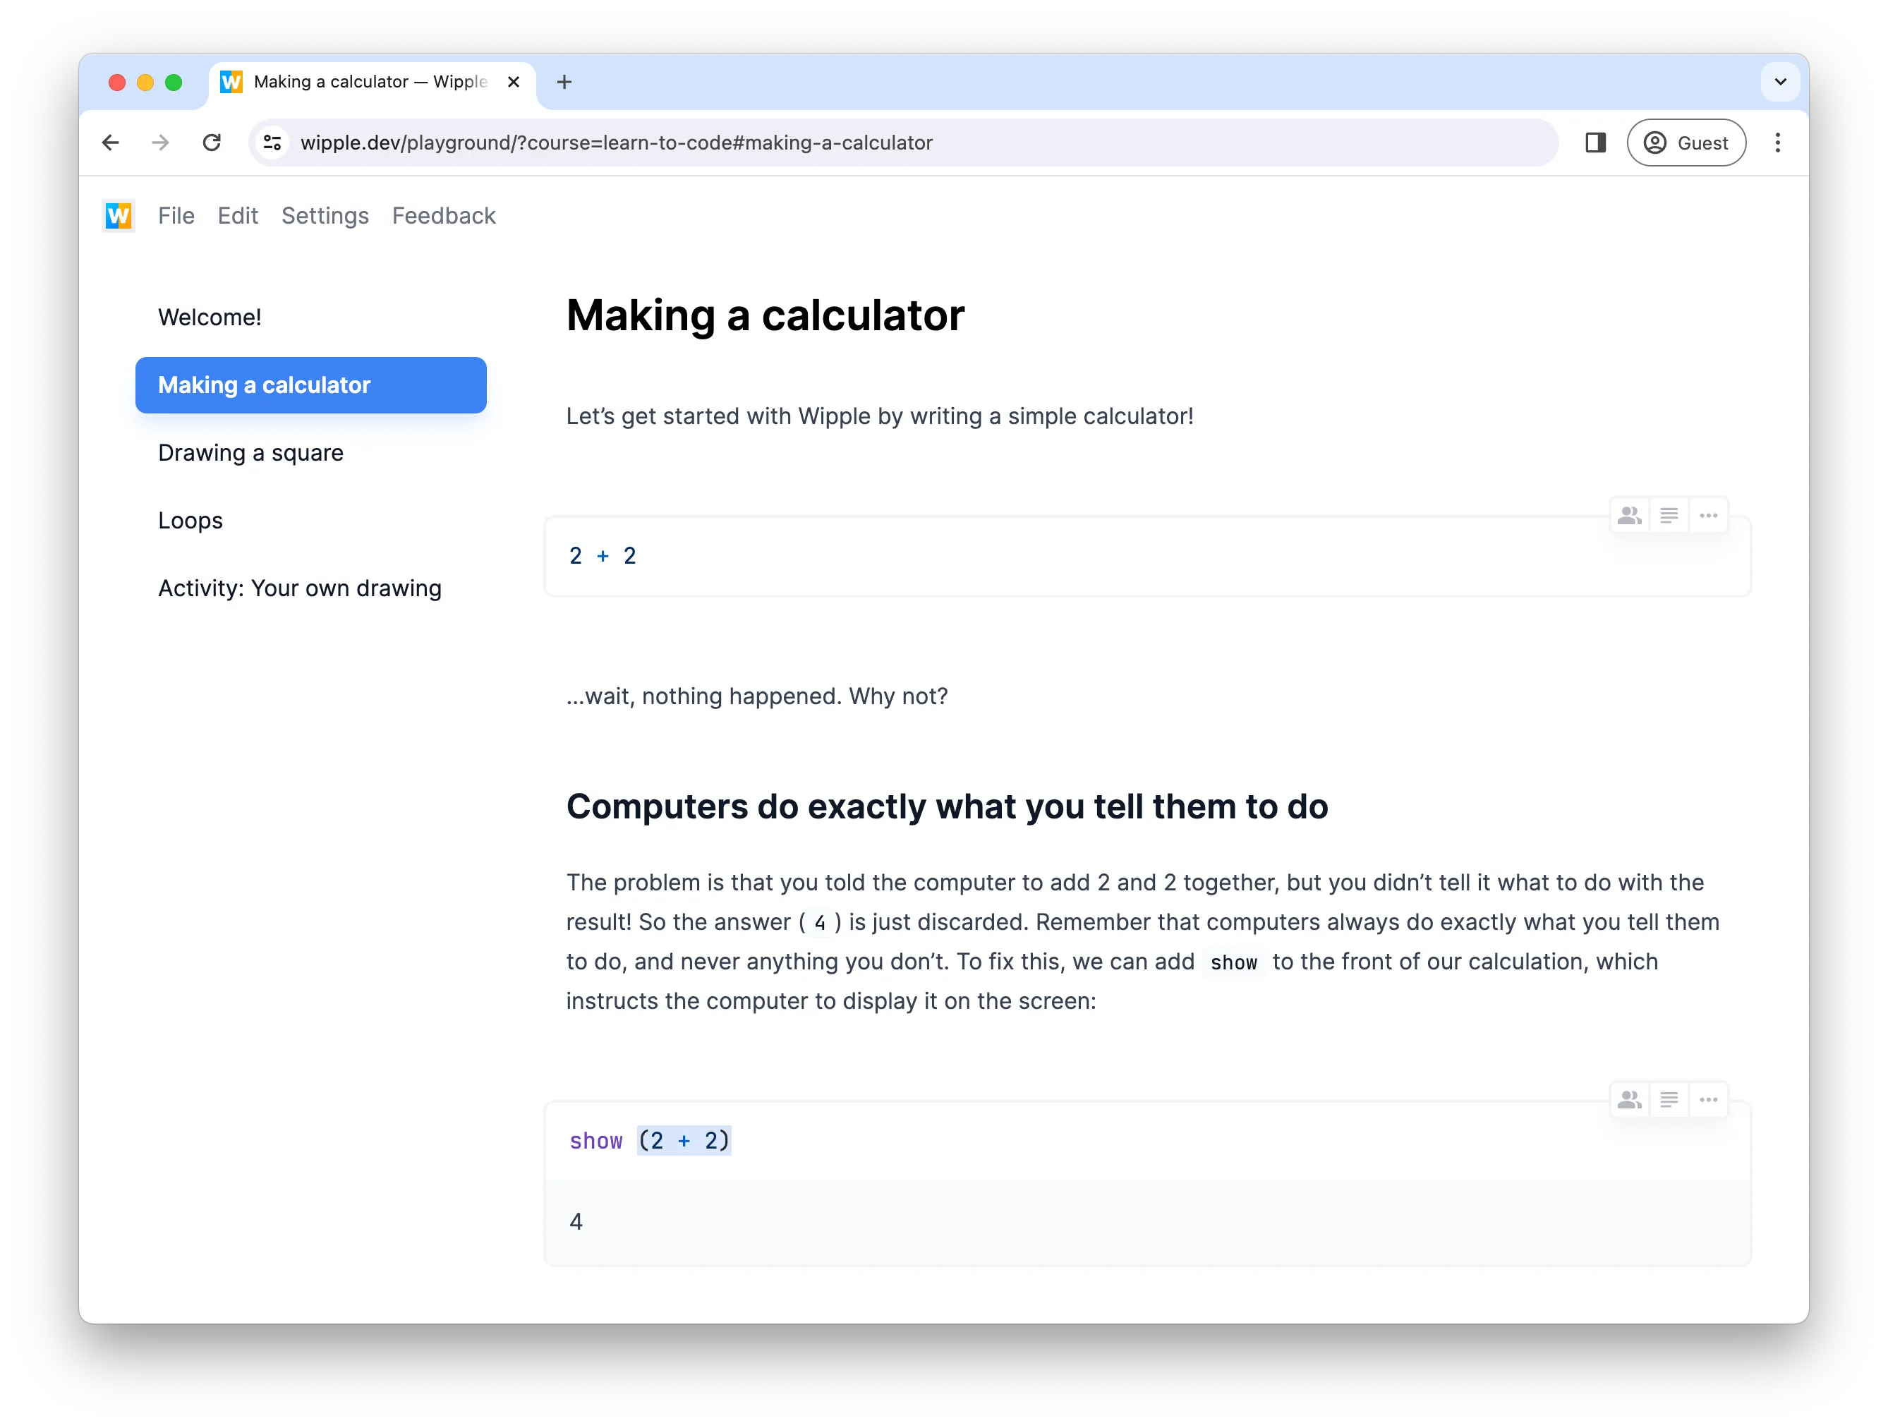Open the Drawing a square lesson
1888x1428 pixels.
click(251, 452)
